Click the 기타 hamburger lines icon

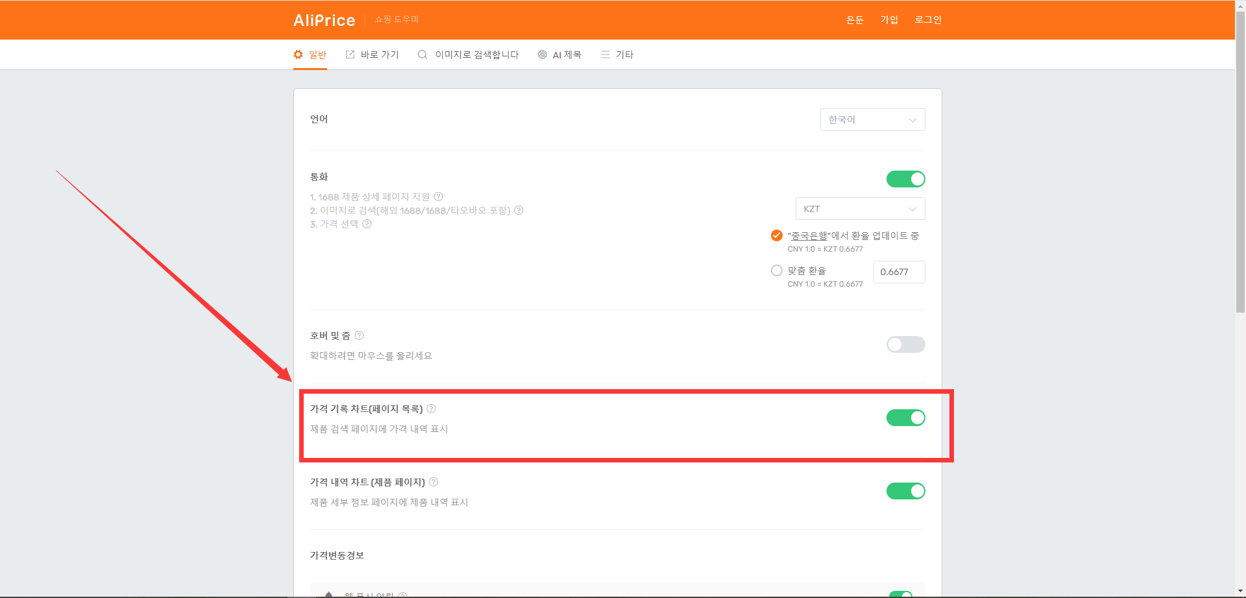(x=605, y=54)
